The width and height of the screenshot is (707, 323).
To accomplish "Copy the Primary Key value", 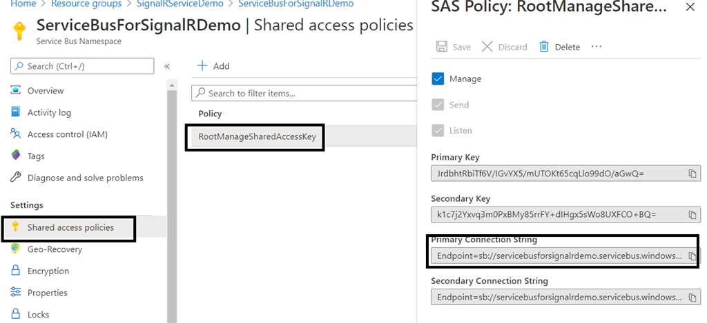I will click(692, 174).
